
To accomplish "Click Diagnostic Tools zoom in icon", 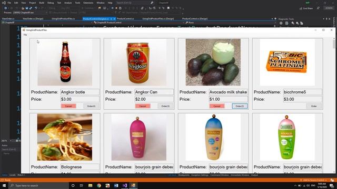I will (x=293, y=23).
